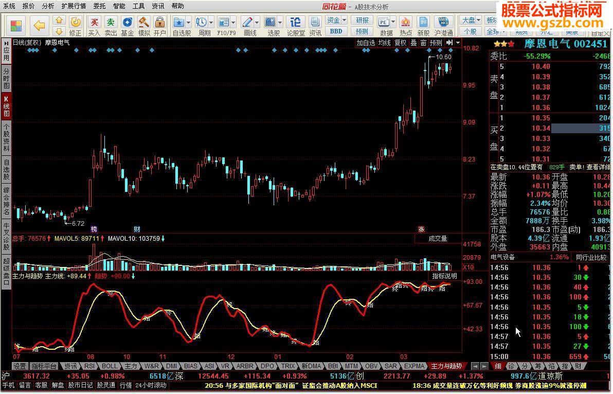Click the 成交量 volume label box
The height and width of the screenshot is (394, 613).
click(438, 239)
